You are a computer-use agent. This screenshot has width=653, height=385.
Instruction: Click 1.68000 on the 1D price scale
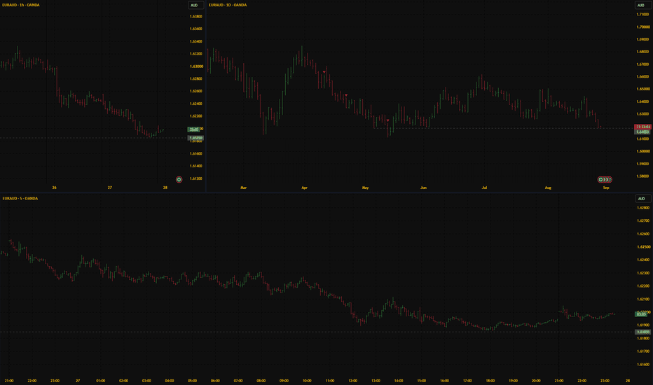(642, 52)
